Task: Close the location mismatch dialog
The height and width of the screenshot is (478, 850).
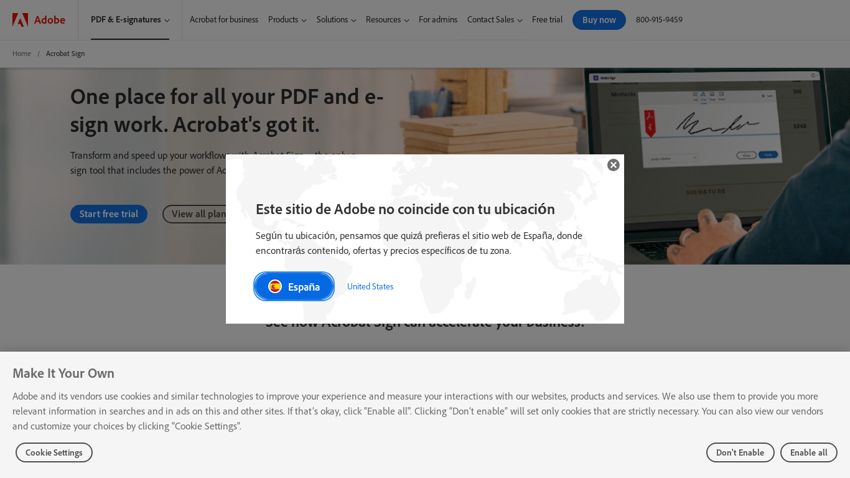Action: tap(614, 165)
